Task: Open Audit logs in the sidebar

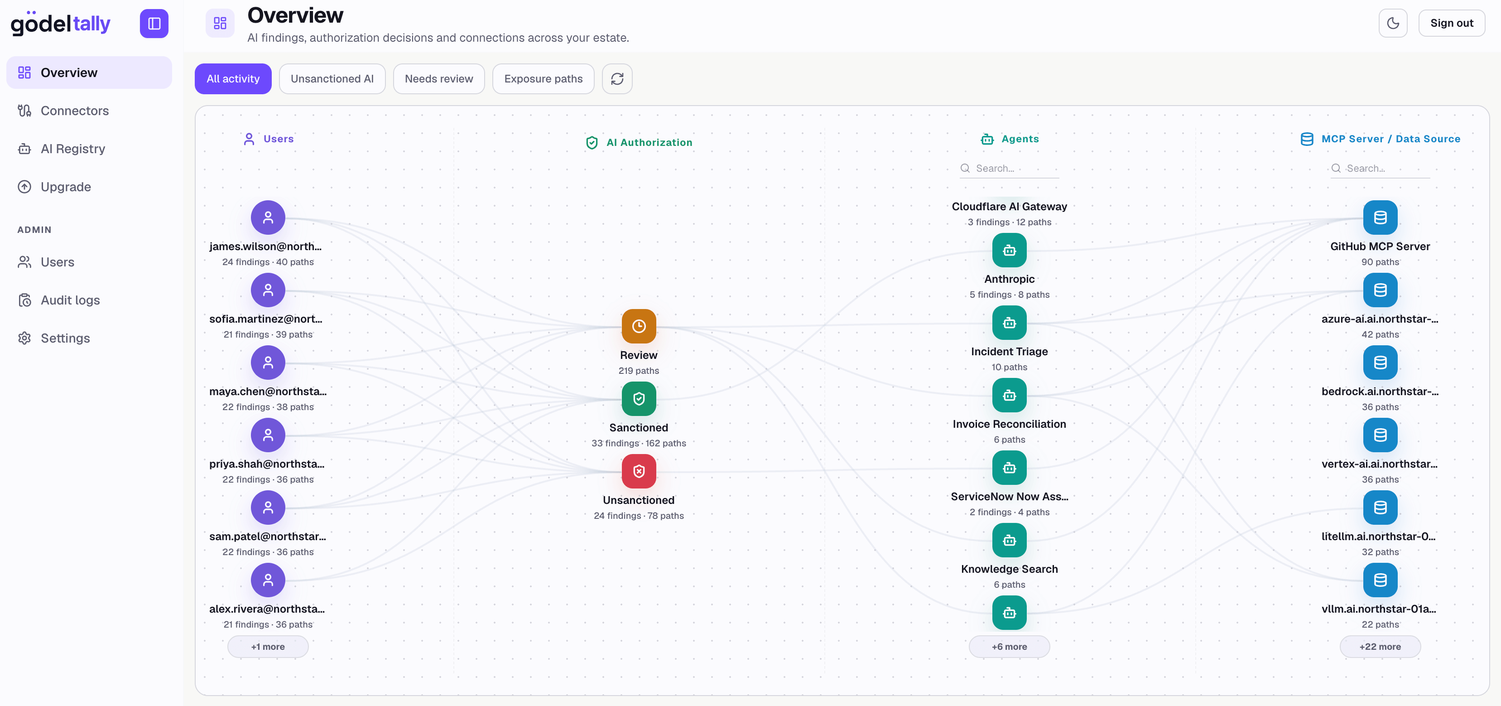Action: [89, 300]
